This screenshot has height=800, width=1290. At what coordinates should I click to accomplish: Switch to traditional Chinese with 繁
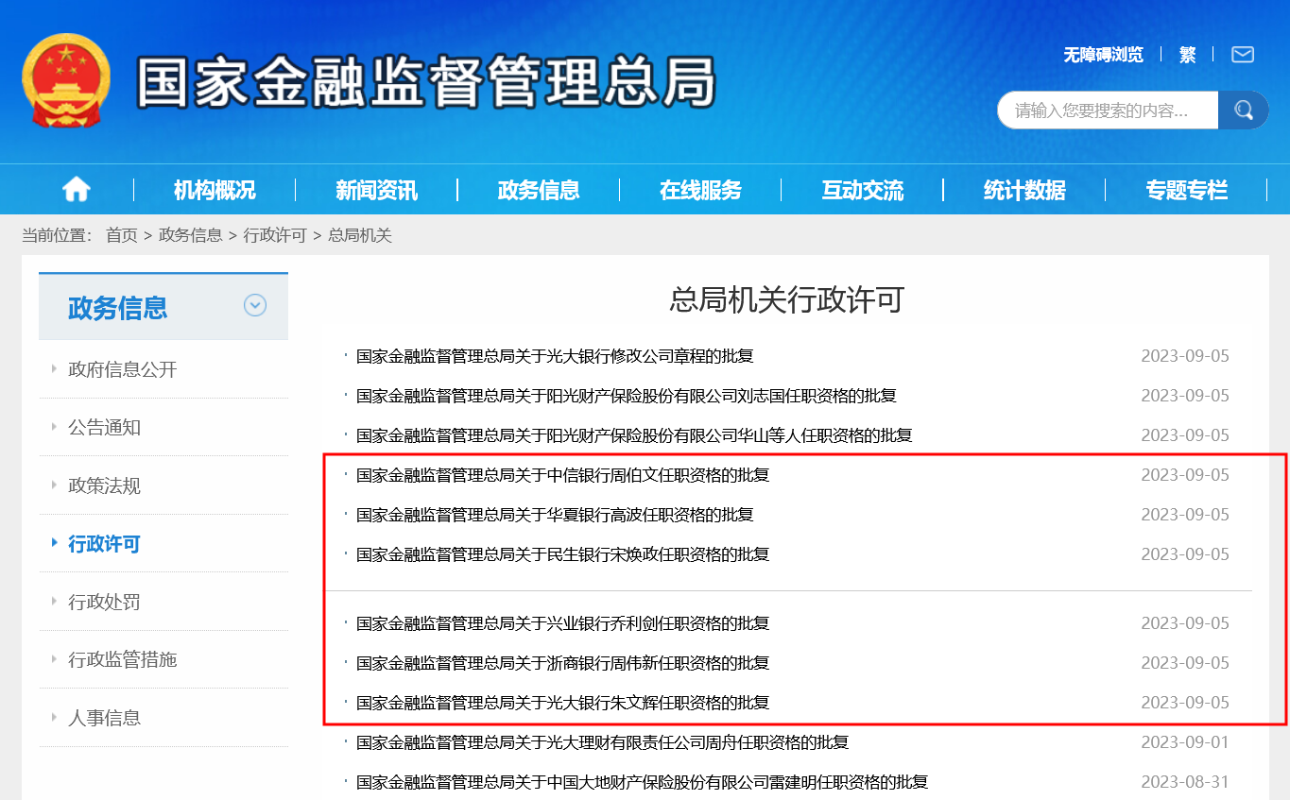pos(1188,55)
